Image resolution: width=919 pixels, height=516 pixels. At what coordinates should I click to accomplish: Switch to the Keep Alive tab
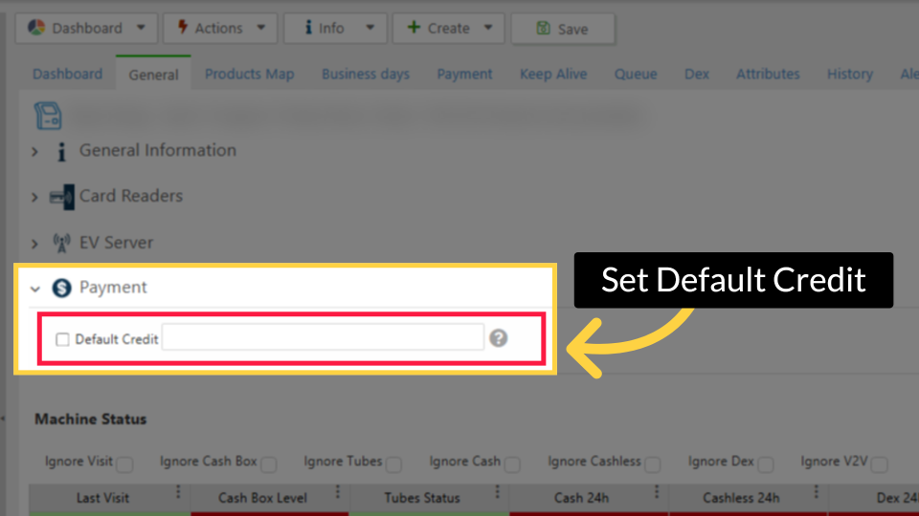553,75
